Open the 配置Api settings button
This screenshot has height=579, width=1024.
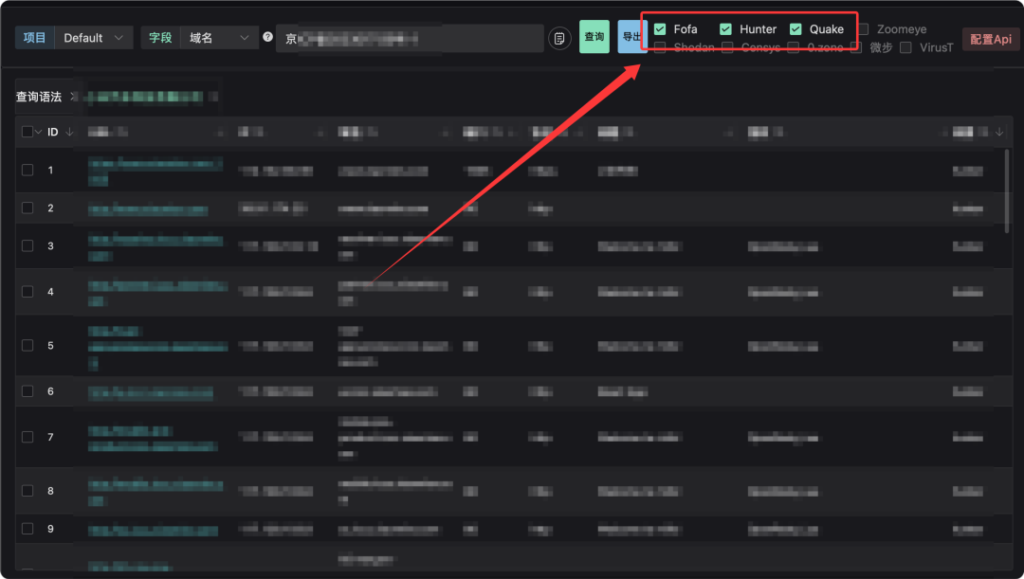click(x=991, y=39)
